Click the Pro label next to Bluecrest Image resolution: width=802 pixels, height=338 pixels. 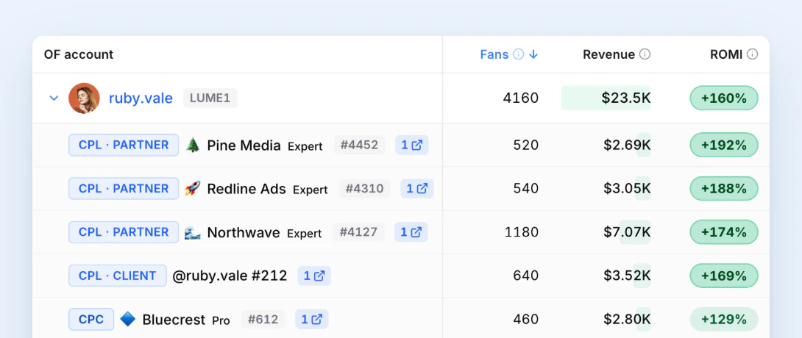pos(221,320)
